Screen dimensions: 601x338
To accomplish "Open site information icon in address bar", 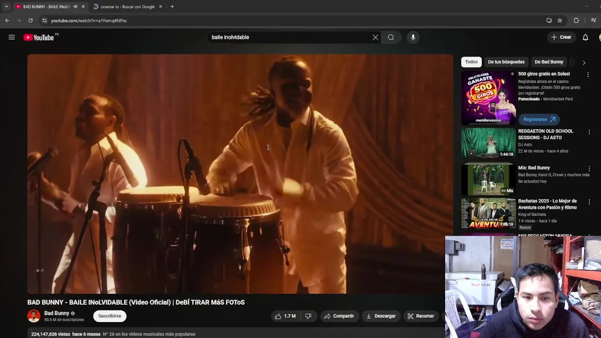I will 44,20.
